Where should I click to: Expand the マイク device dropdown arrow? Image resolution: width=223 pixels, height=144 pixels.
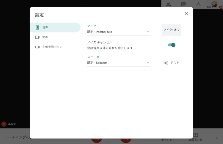pyautogui.click(x=148, y=32)
